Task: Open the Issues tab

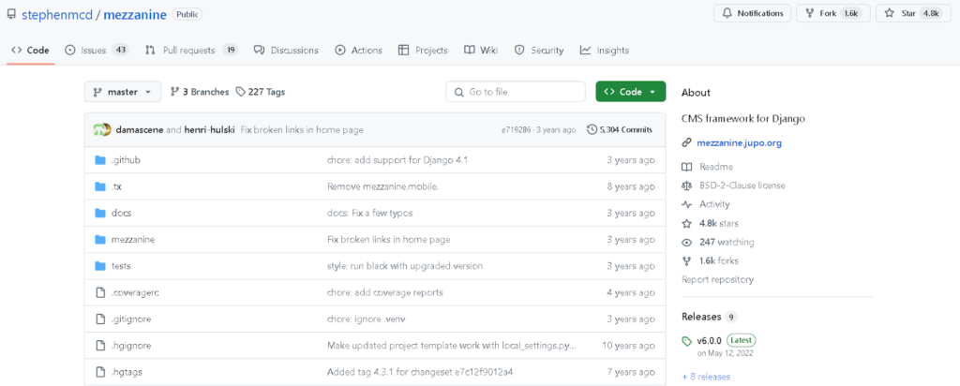Action: pyautogui.click(x=97, y=51)
